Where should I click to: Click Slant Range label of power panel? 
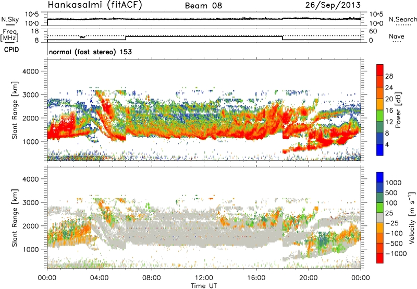[15, 110]
